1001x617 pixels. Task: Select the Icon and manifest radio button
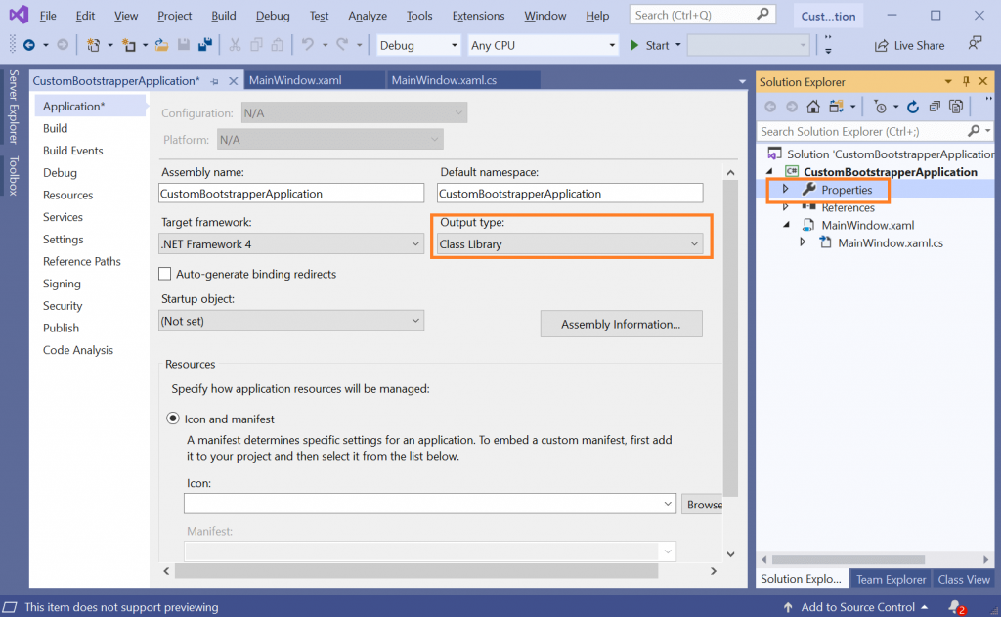173,418
